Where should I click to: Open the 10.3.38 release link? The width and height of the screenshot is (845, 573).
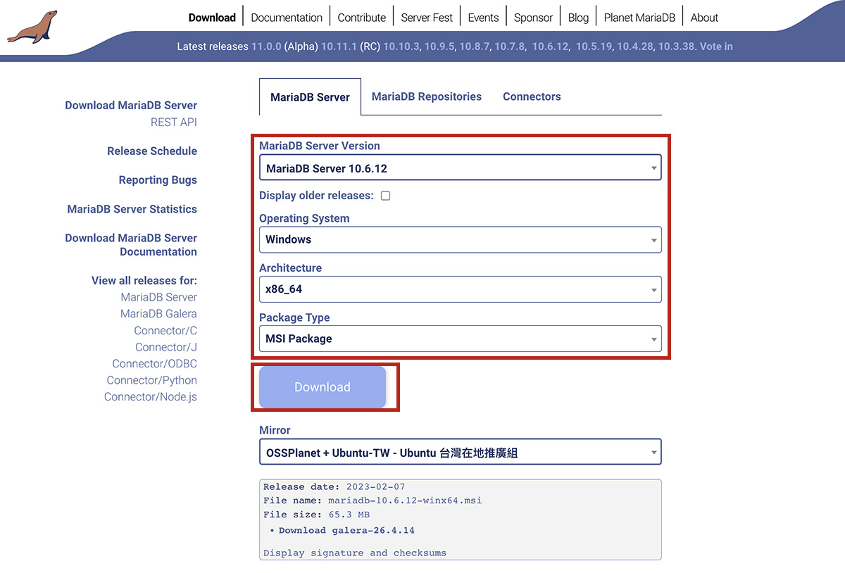(x=676, y=46)
